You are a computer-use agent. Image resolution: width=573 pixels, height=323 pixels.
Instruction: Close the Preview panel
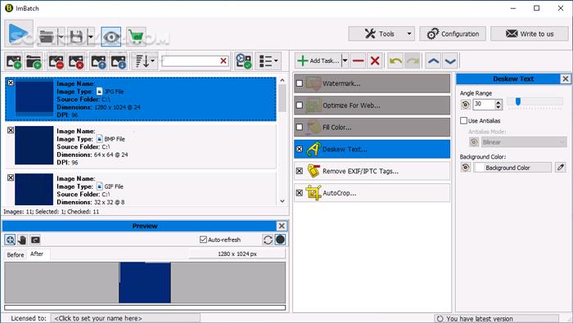click(x=282, y=226)
